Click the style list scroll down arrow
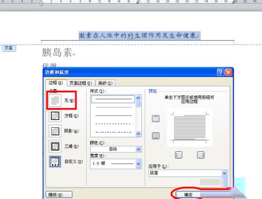 click(x=138, y=134)
